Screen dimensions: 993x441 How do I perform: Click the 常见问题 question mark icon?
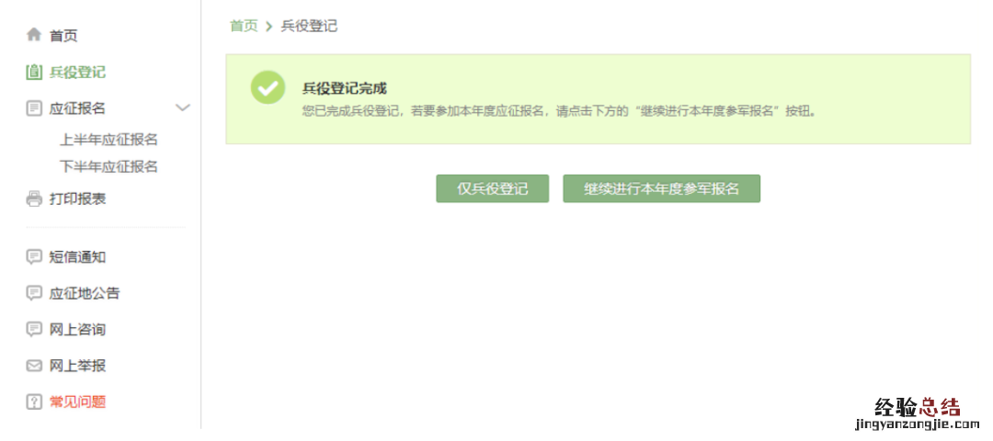point(34,401)
